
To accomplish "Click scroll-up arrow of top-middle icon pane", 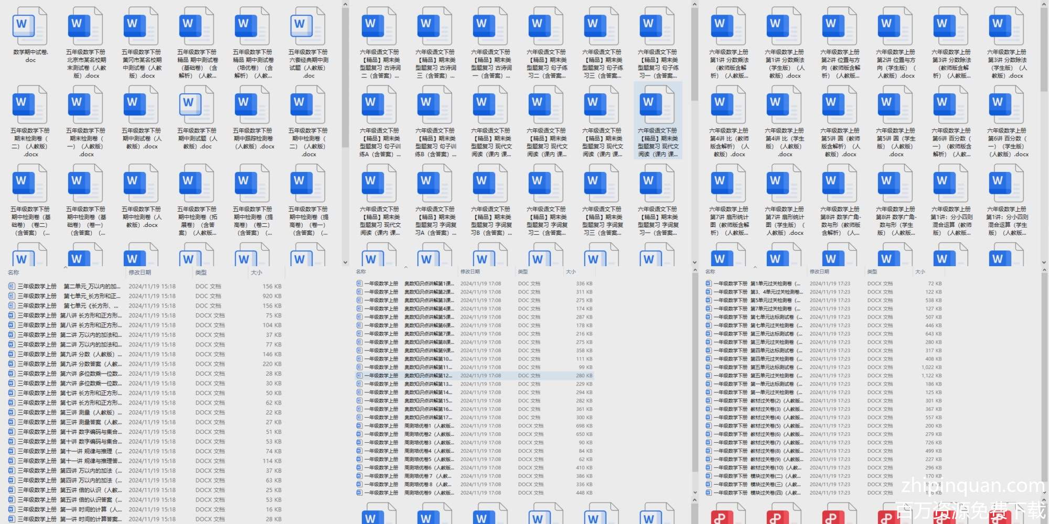I will (694, 5).
